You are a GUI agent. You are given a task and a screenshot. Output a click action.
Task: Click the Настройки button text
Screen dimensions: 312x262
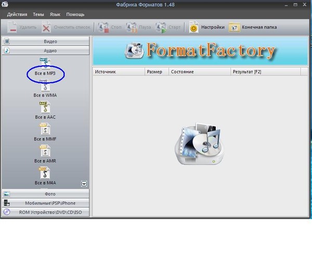pos(213,27)
